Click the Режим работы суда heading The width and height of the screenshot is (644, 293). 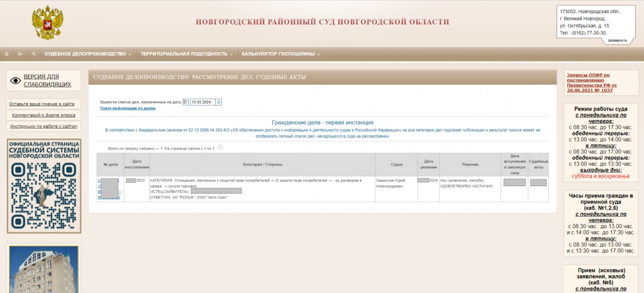[601, 109]
